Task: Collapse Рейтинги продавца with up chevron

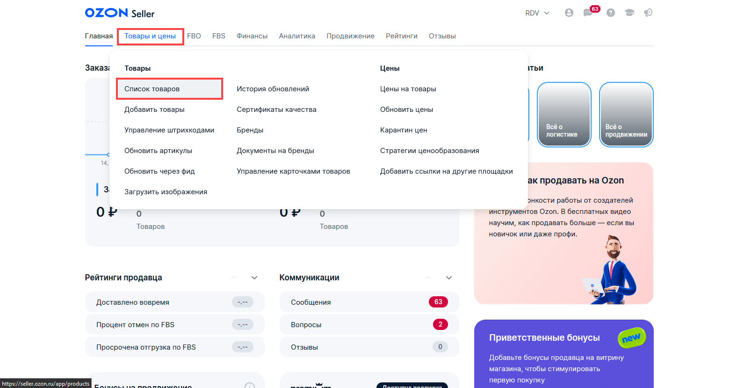Action: (x=234, y=278)
